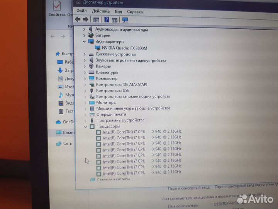Click the Батареи battery icon
Screen dimensions: 278x209
91,35
